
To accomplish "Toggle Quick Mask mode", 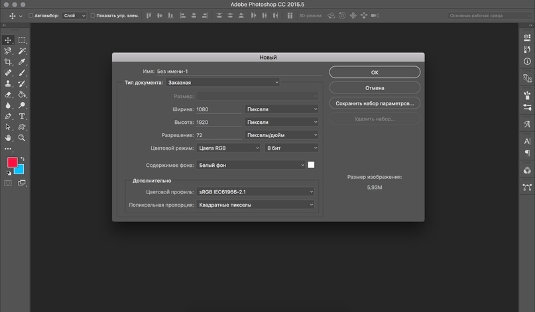I will 8,183.
